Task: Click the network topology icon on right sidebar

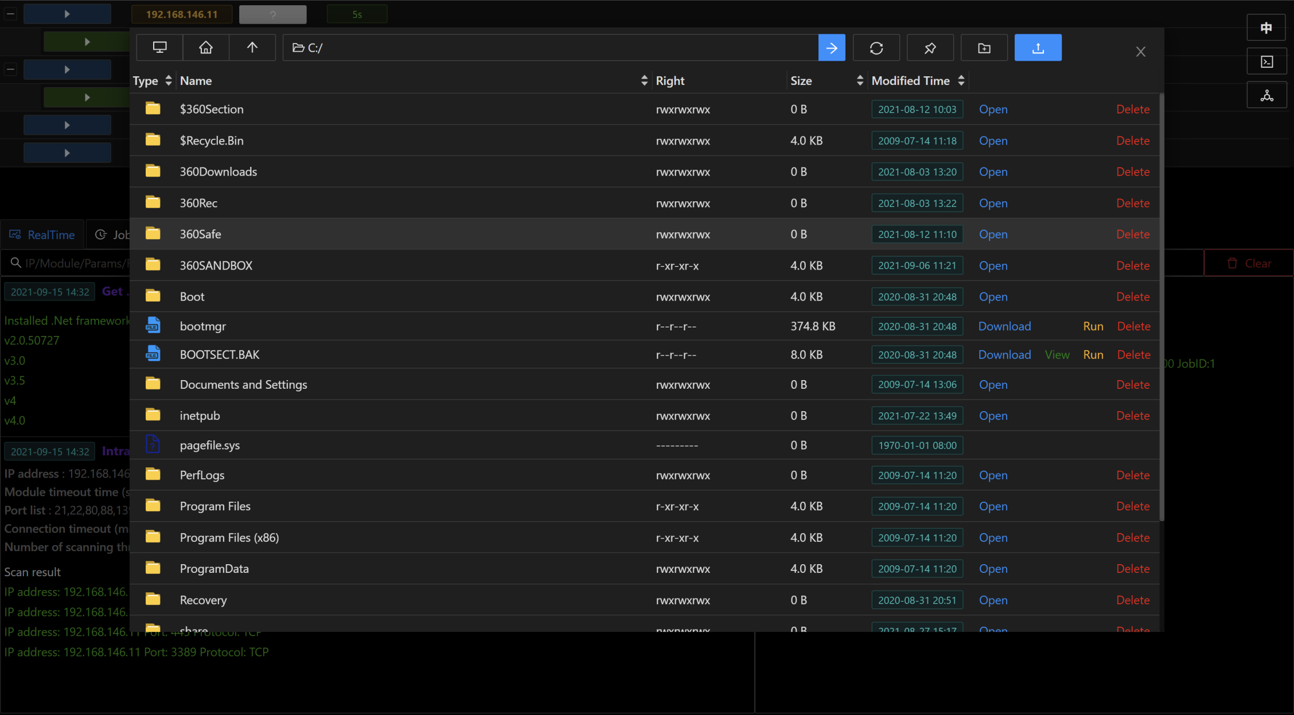Action: 1266,96
